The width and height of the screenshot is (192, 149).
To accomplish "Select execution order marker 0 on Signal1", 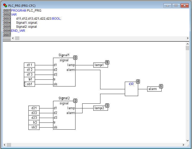I will click(75, 57).
